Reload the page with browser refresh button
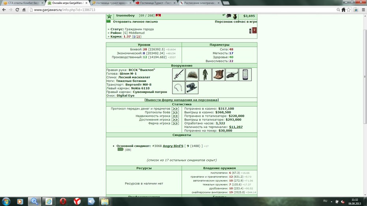367x206 pixels. 17,10
